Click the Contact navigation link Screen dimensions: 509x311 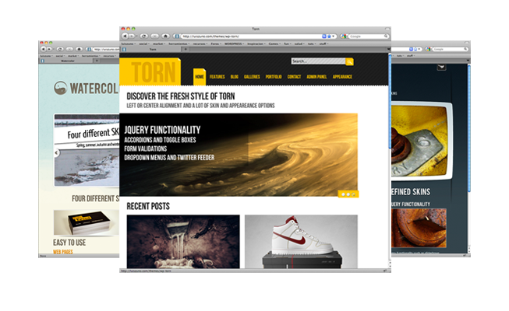(x=294, y=78)
